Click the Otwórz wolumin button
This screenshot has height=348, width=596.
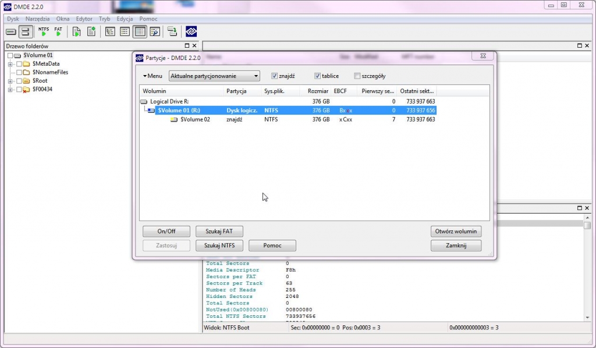point(456,232)
